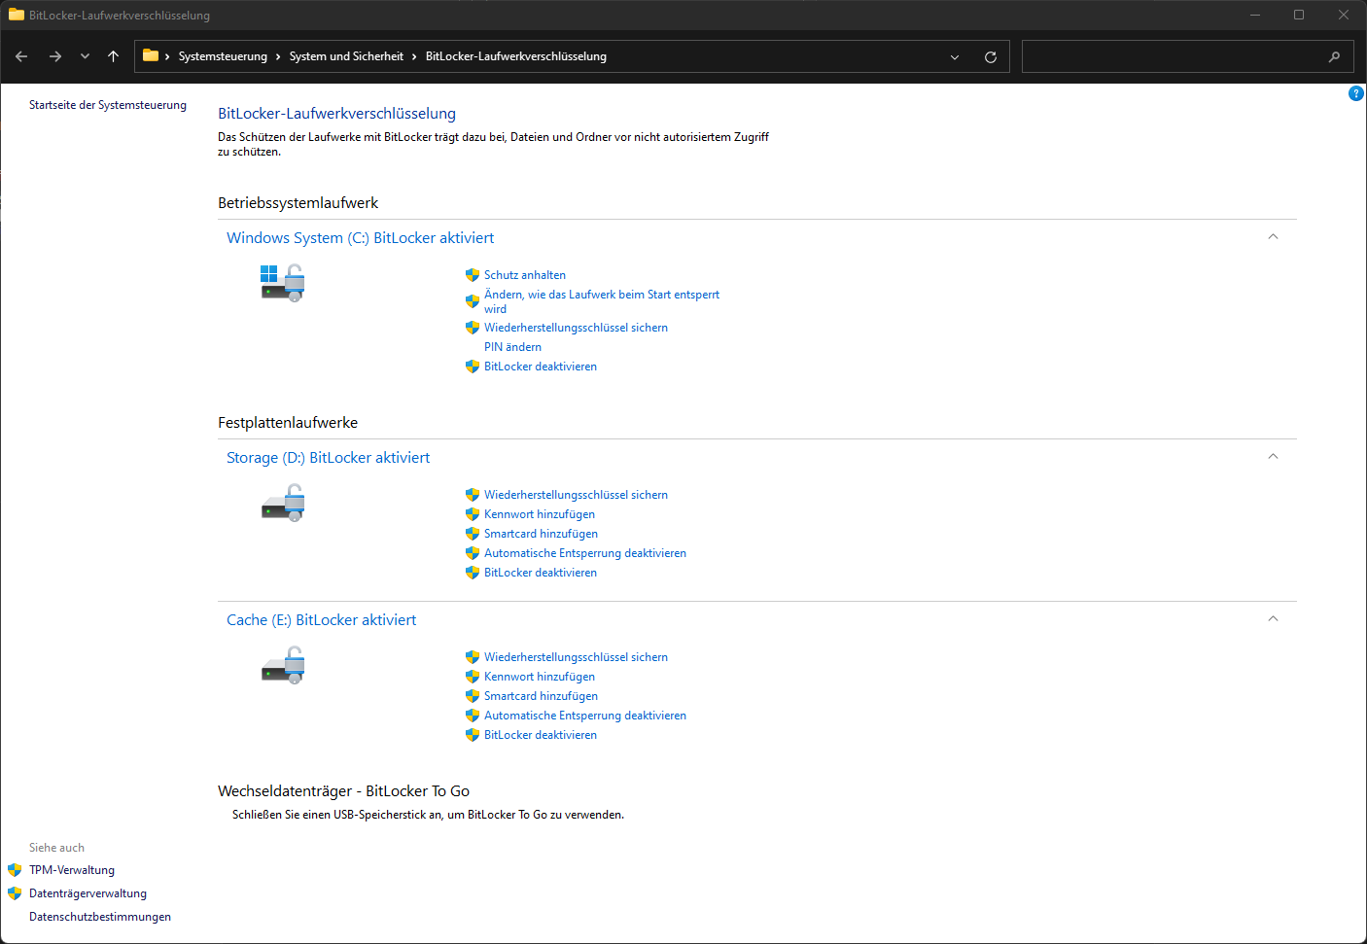Viewport: 1367px width, 944px height.
Task: Click the Windows System (C:) drive lock icon
Action: point(283,283)
